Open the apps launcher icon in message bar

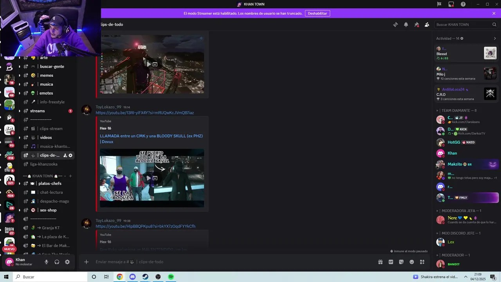(422, 262)
